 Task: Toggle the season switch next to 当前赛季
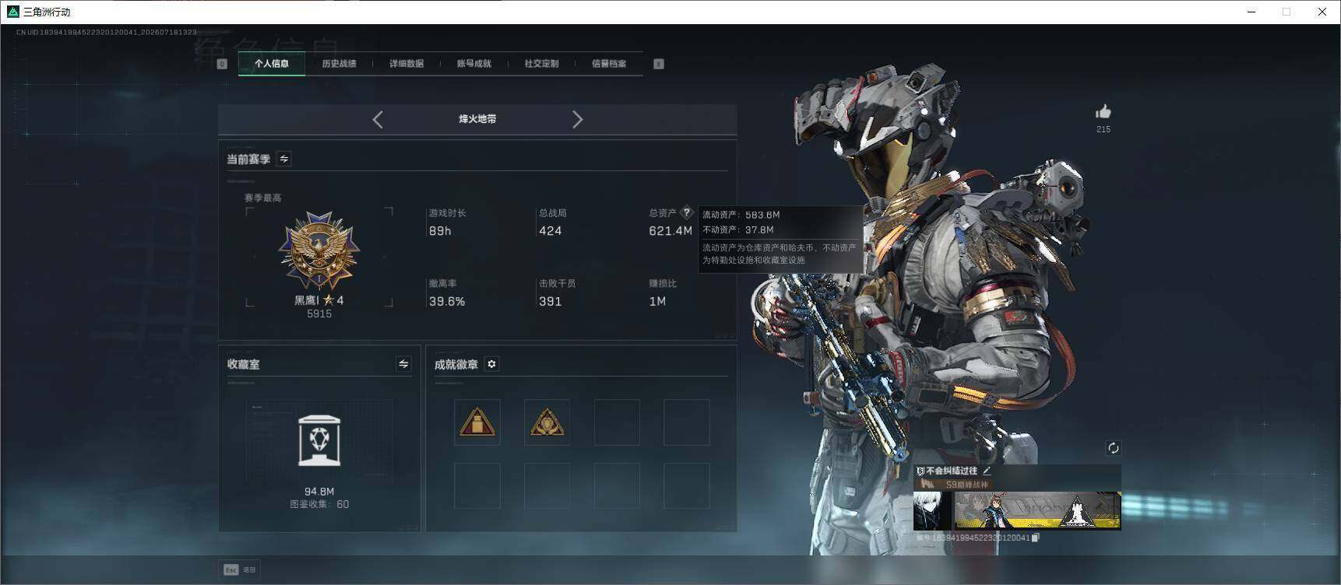click(284, 159)
